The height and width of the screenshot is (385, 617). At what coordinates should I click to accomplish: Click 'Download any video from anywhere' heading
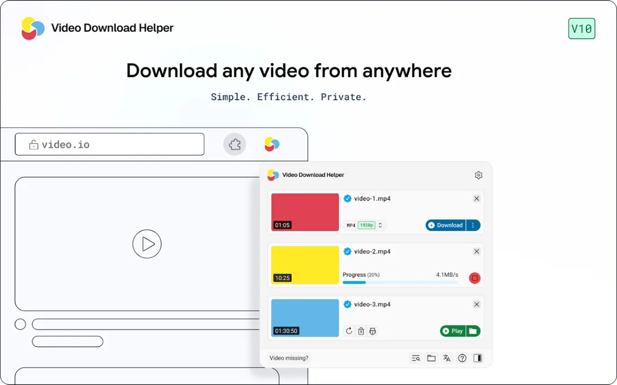(289, 71)
